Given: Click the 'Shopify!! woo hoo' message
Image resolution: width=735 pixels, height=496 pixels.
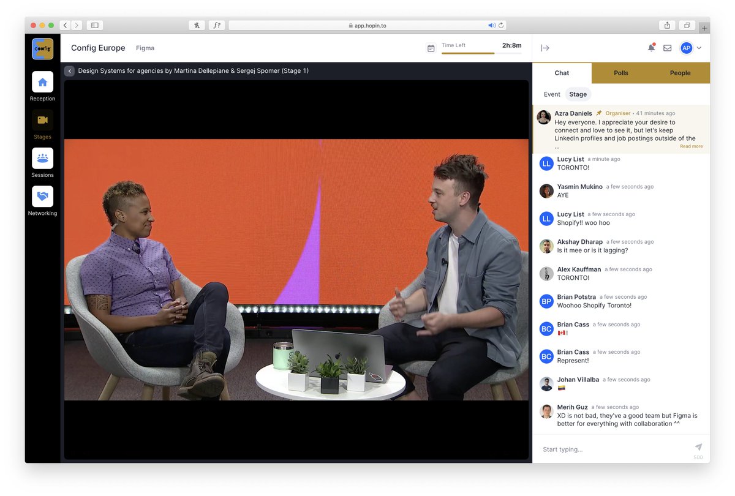Looking at the screenshot, I should point(583,223).
